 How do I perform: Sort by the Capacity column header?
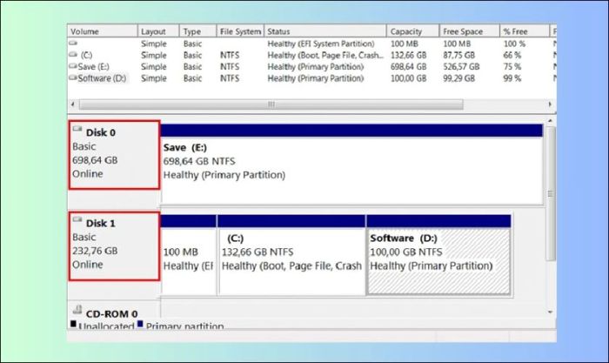413,31
